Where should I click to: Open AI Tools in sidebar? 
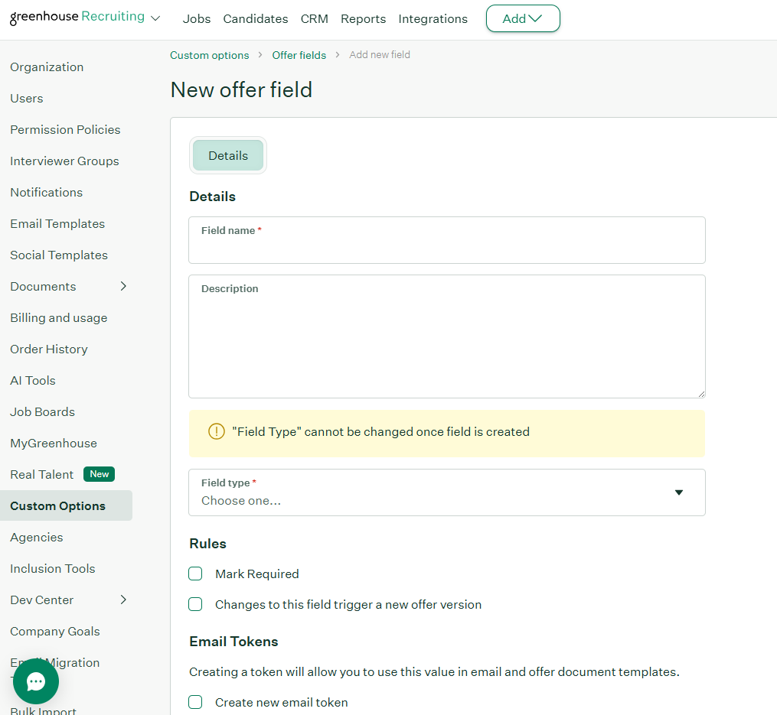[33, 380]
